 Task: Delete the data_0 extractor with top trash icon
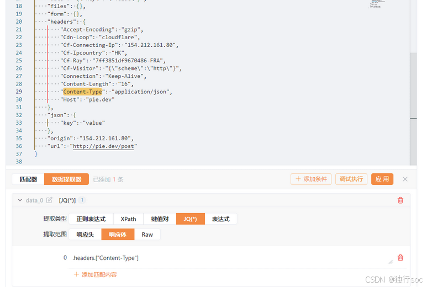pyautogui.click(x=400, y=200)
